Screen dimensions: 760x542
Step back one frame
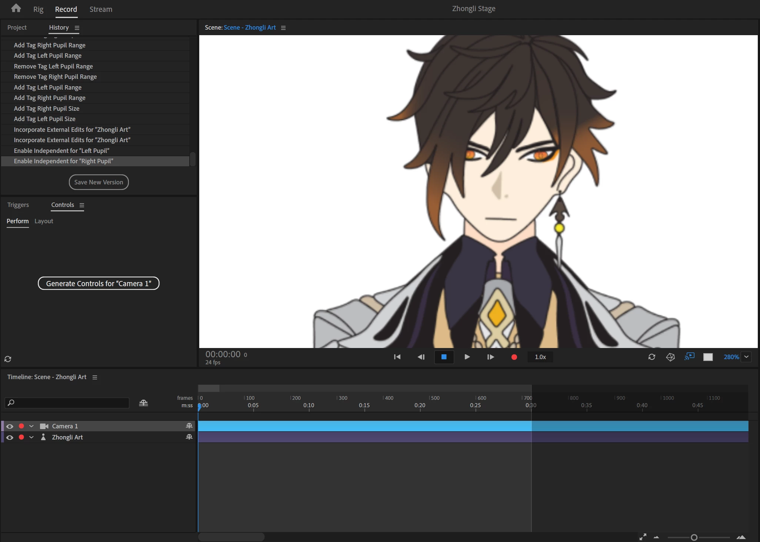point(421,357)
